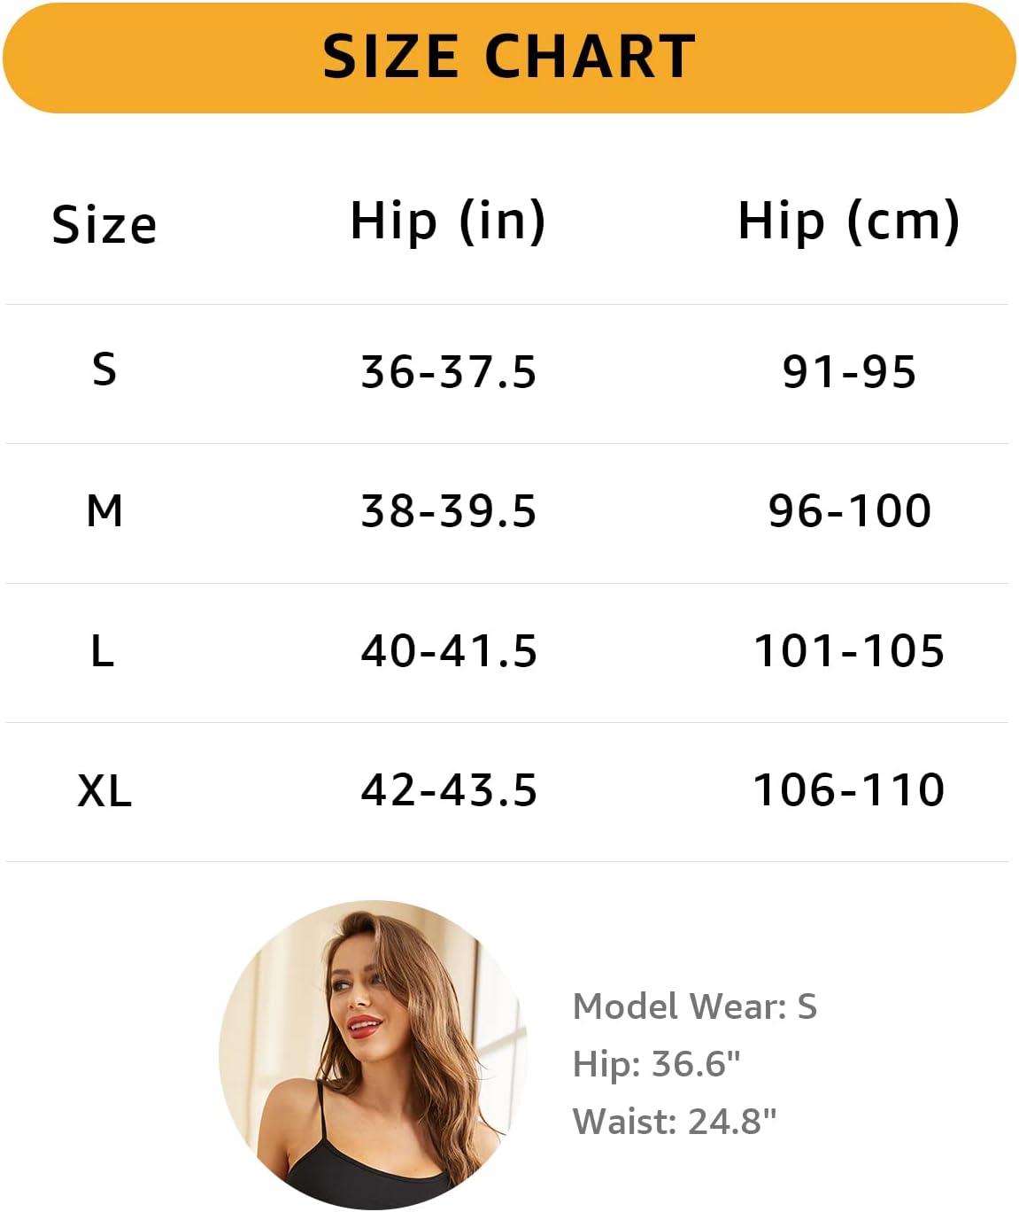The height and width of the screenshot is (1212, 1019).
Task: Click the 96-100 cm hip value
Action: (850, 510)
